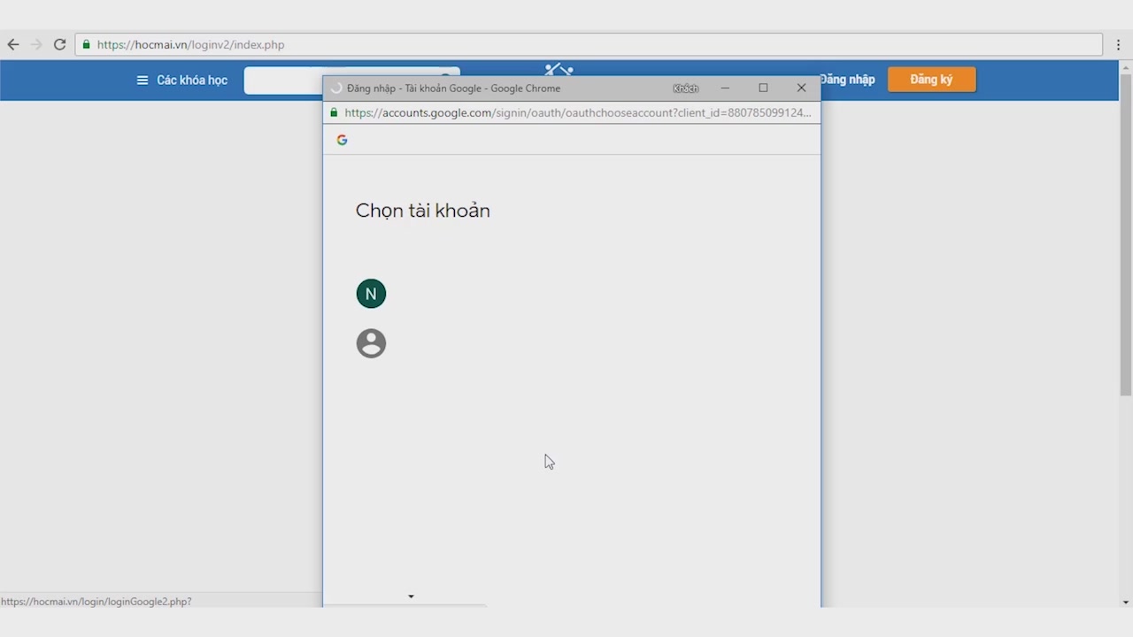1133x637 pixels.
Task: Expand the dropdown arrow at the popup's bottom
Action: tap(411, 596)
